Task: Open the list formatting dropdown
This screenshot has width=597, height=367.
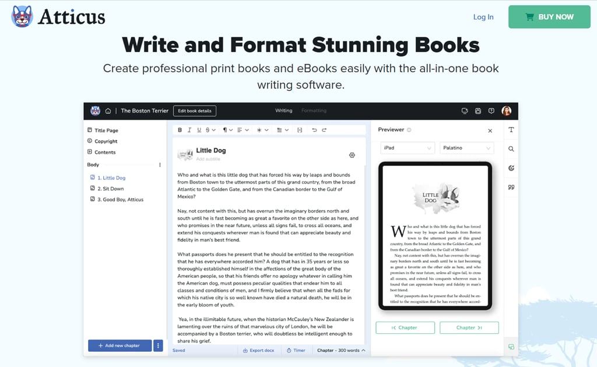Action: (283, 130)
